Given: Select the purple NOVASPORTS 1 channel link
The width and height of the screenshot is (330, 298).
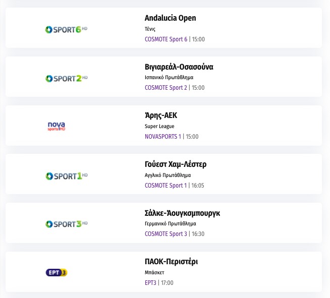Looking at the screenshot, I should (162, 137).
